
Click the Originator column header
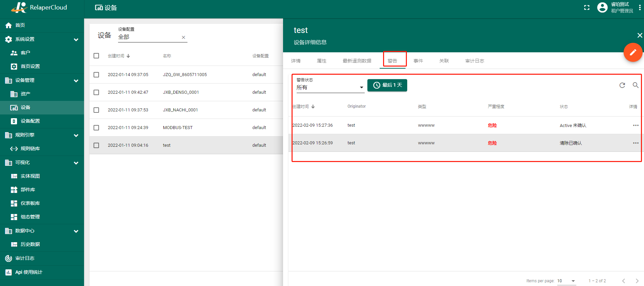357,106
